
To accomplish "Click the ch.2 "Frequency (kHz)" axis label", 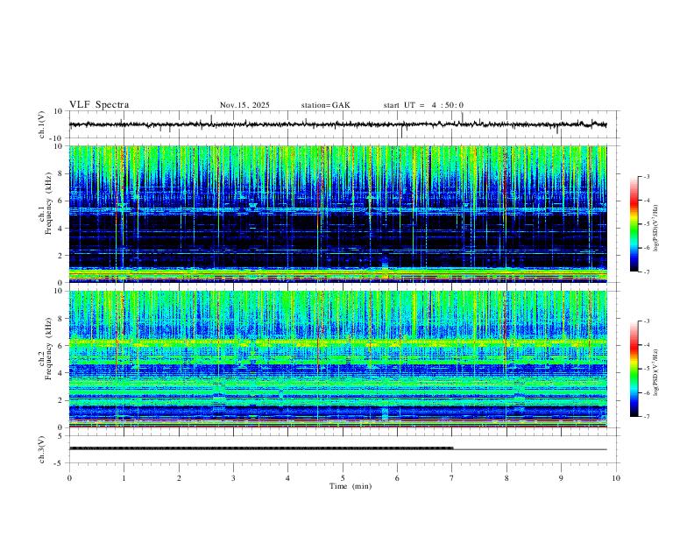I will pos(49,349).
